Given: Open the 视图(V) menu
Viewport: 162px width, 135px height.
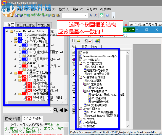Looking at the screenshot, I should click(50, 9).
